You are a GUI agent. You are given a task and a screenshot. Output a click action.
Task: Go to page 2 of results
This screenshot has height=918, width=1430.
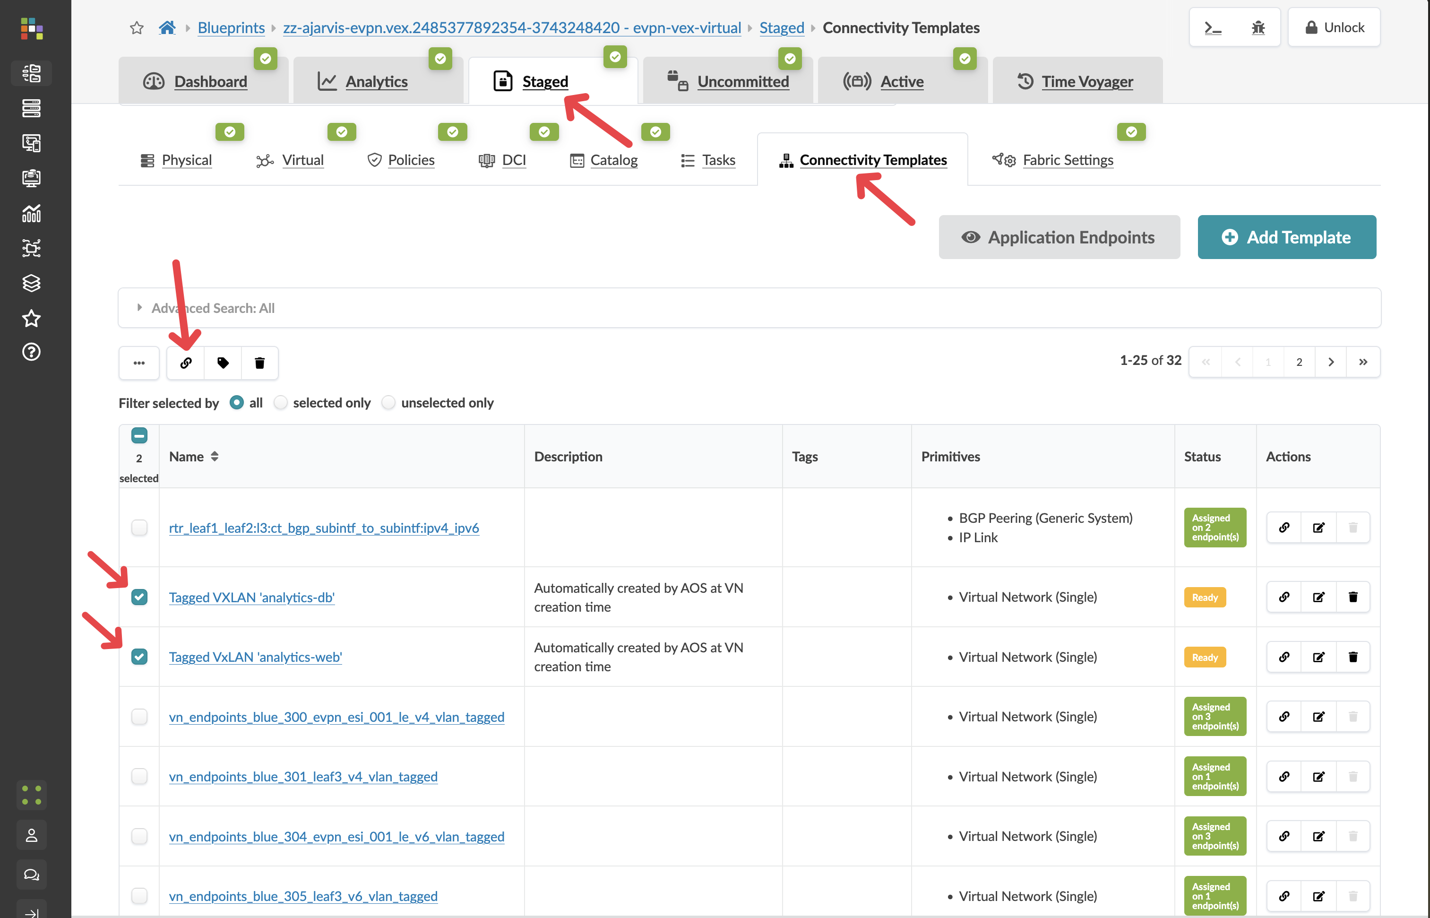click(x=1299, y=362)
